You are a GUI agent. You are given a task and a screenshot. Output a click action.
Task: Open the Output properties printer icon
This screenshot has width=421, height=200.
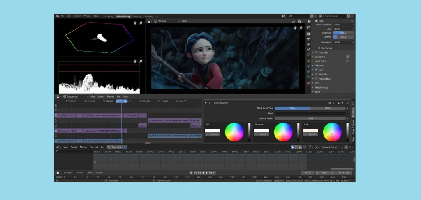point(308,39)
